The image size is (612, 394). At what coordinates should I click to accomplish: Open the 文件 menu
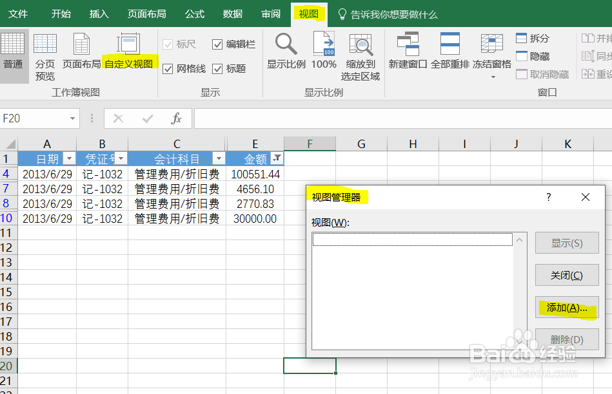[x=17, y=14]
